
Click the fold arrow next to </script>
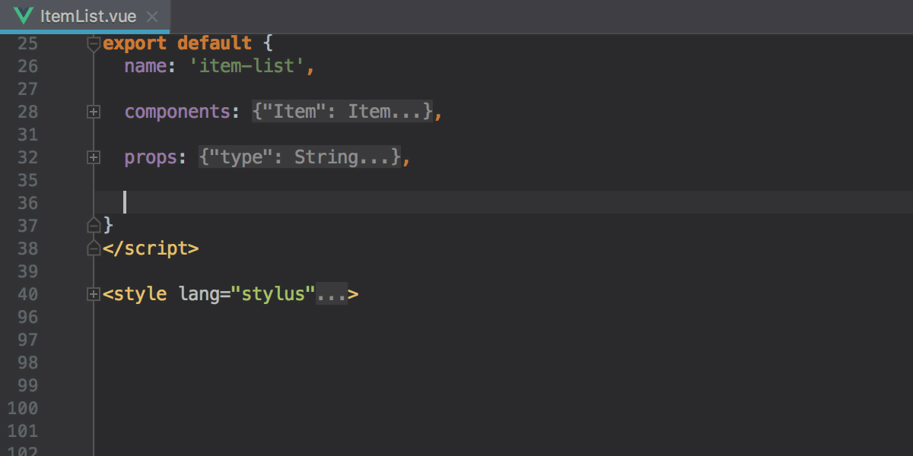[93, 248]
